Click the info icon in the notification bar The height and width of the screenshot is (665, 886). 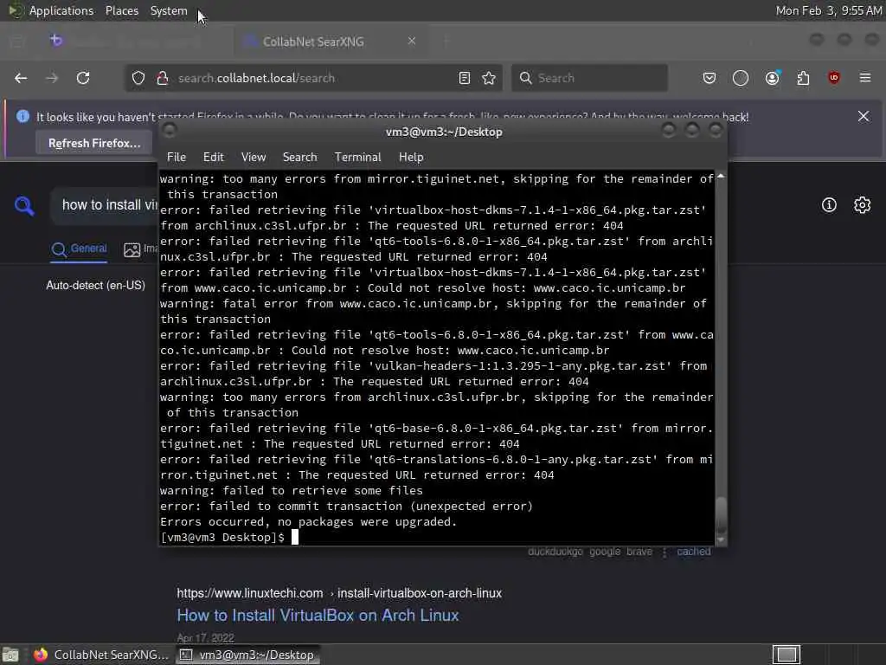pos(22,117)
